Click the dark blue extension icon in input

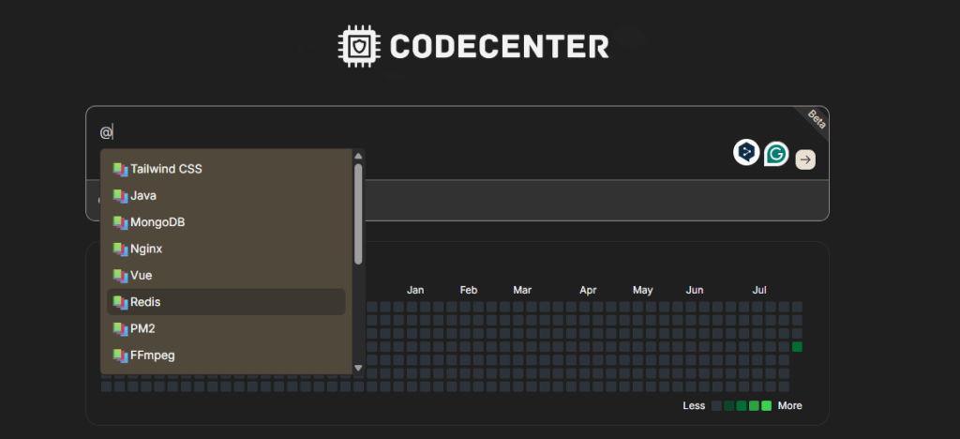coord(746,152)
